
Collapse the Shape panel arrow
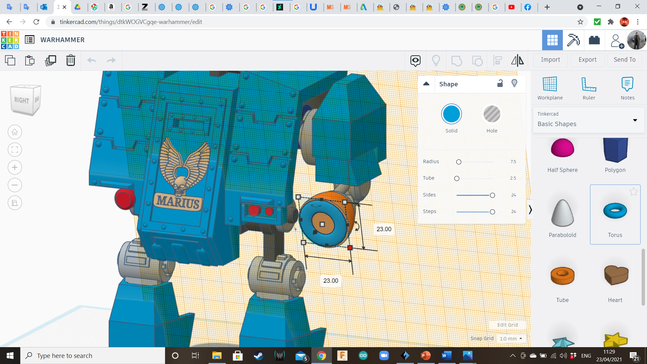(426, 84)
